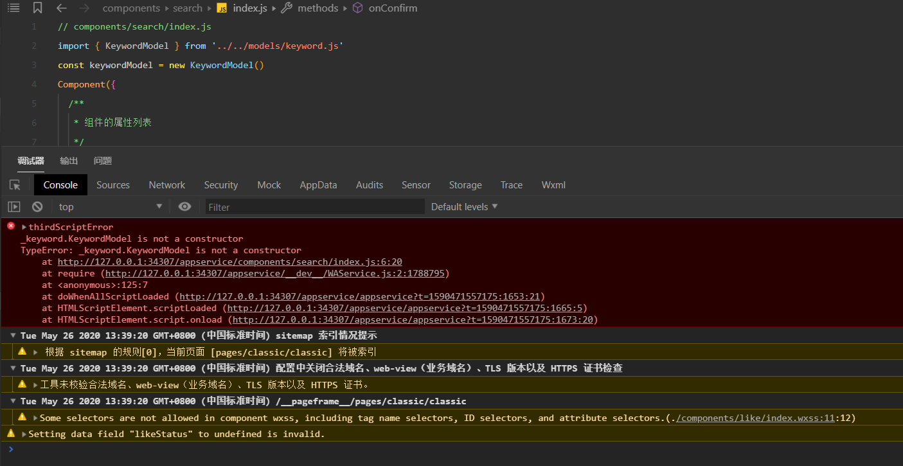The width and height of the screenshot is (903, 466).
Task: Click the onConfirm breadcrumb segment
Action: pos(393,8)
